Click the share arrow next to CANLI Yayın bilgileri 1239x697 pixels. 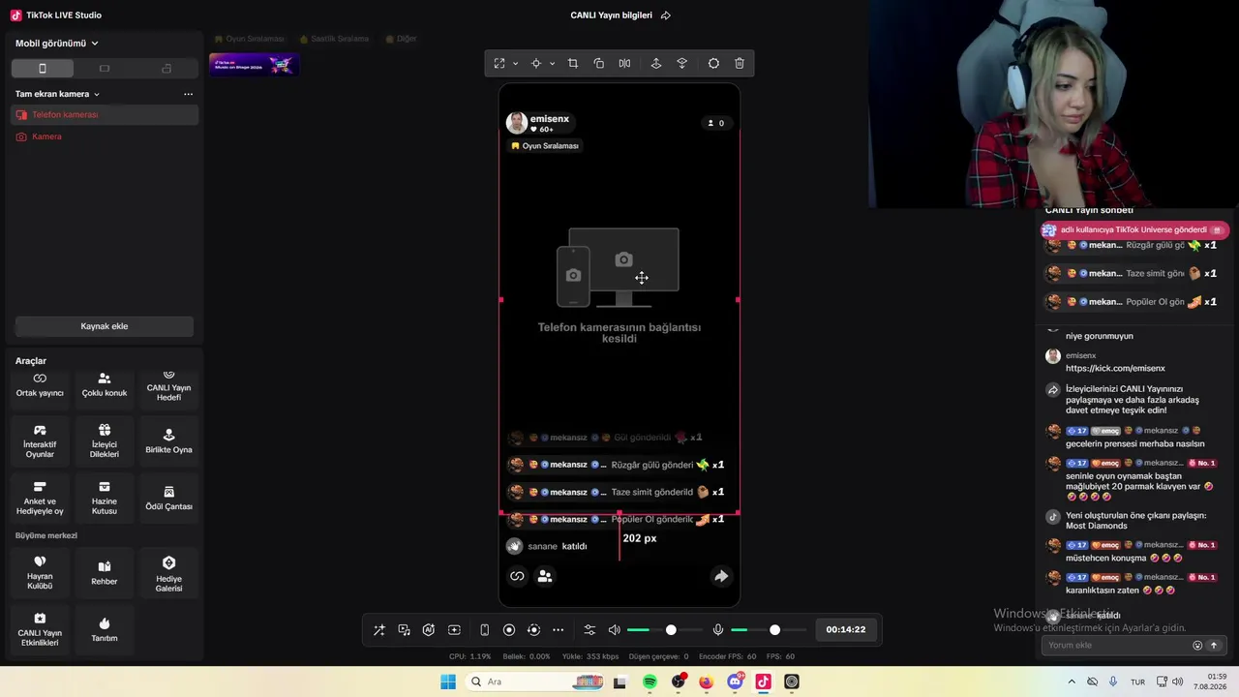point(666,15)
